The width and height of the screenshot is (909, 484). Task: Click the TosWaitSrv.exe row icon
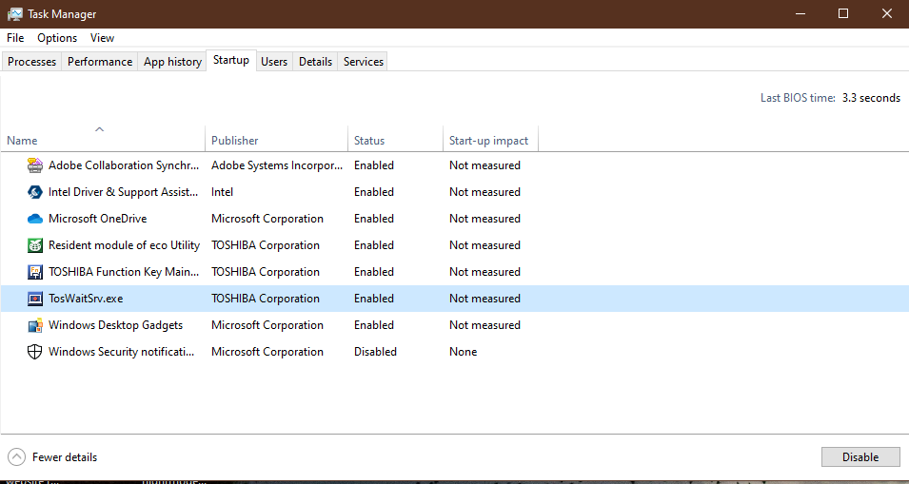pyautogui.click(x=35, y=299)
